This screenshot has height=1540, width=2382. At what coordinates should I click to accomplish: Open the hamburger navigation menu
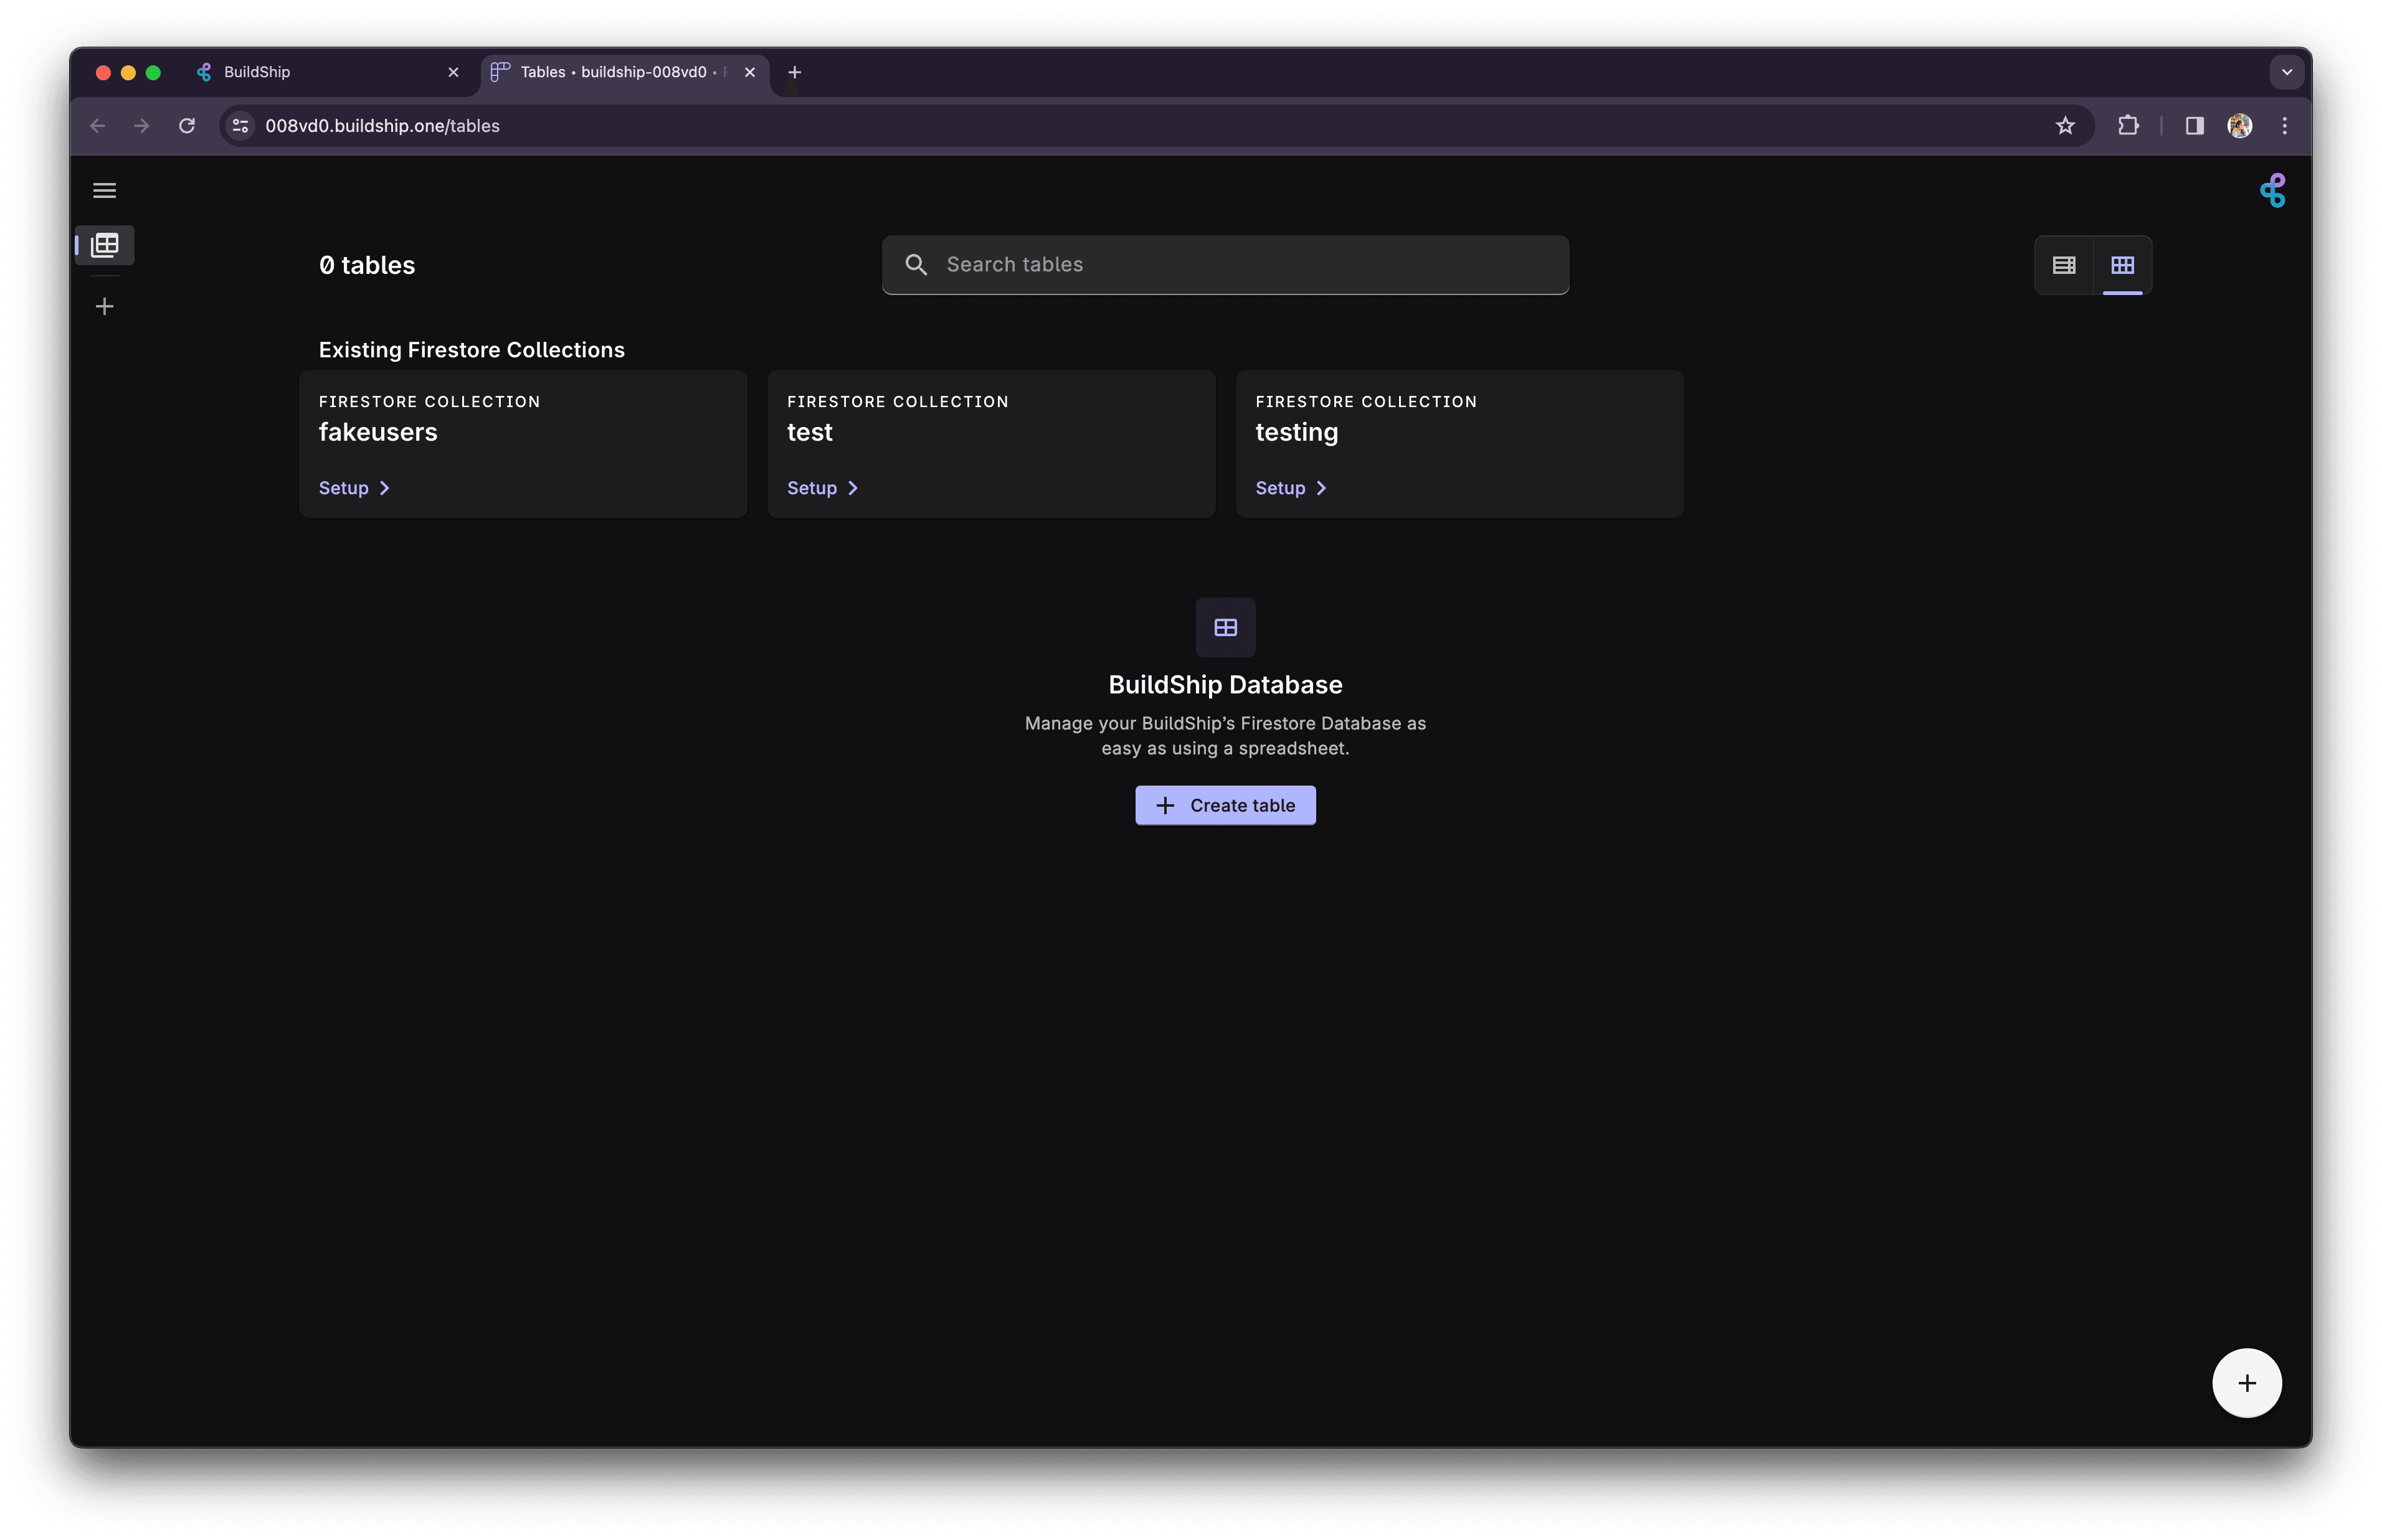pos(104,190)
